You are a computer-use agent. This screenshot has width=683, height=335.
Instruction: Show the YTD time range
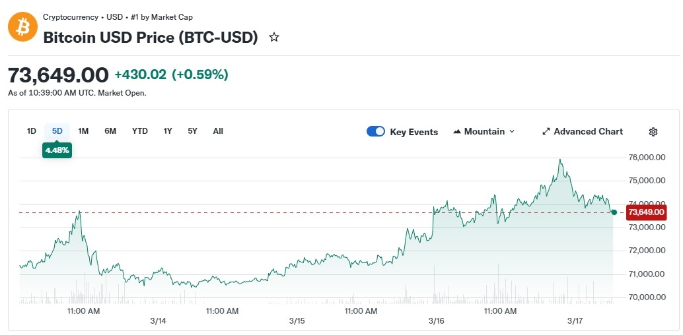(140, 131)
